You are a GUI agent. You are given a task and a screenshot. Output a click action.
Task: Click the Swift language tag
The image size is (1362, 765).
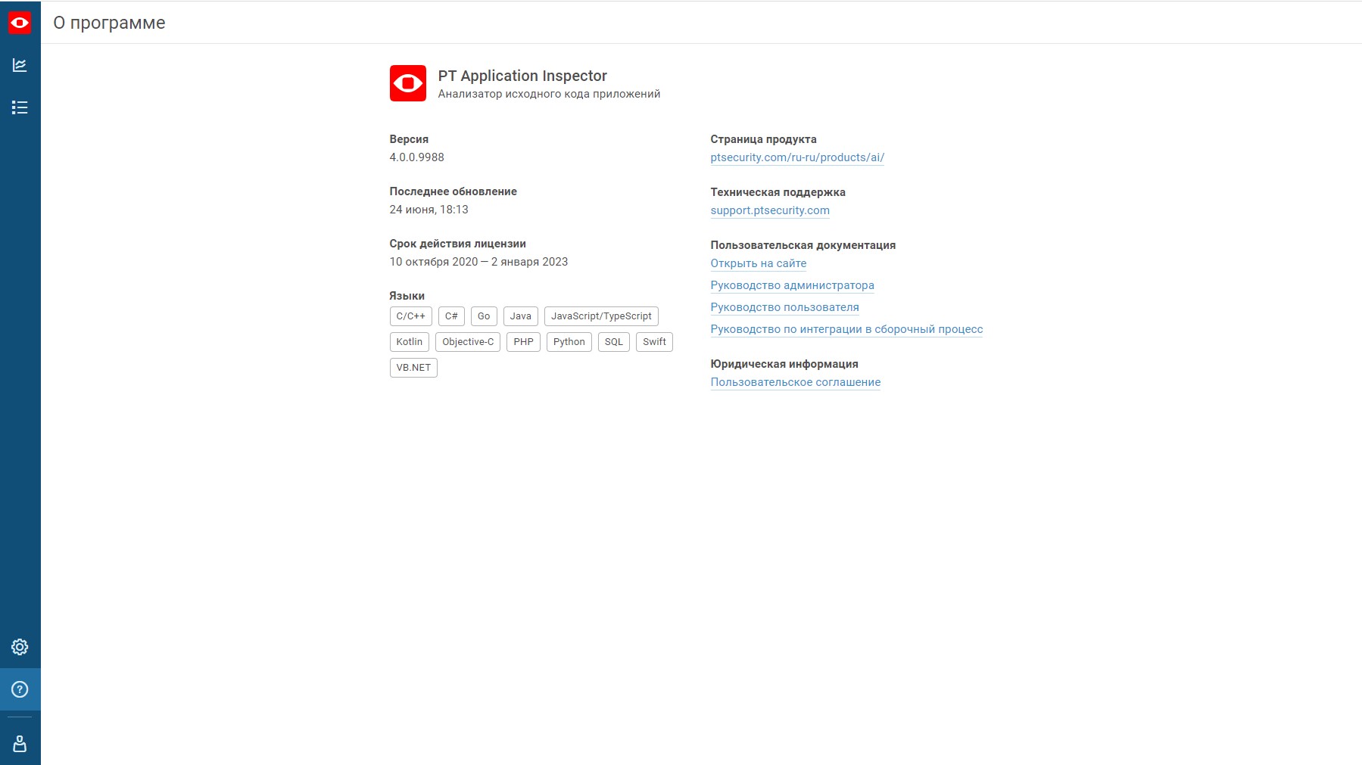click(654, 342)
